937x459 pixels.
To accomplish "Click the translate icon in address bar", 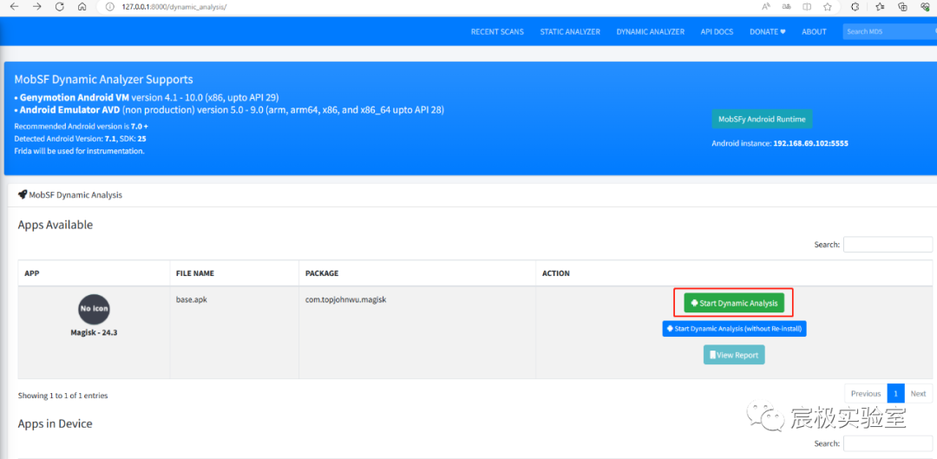I will coord(786,7).
